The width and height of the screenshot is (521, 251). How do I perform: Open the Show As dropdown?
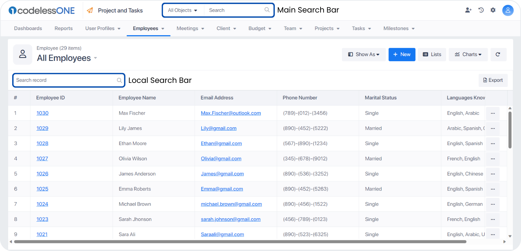pos(364,54)
